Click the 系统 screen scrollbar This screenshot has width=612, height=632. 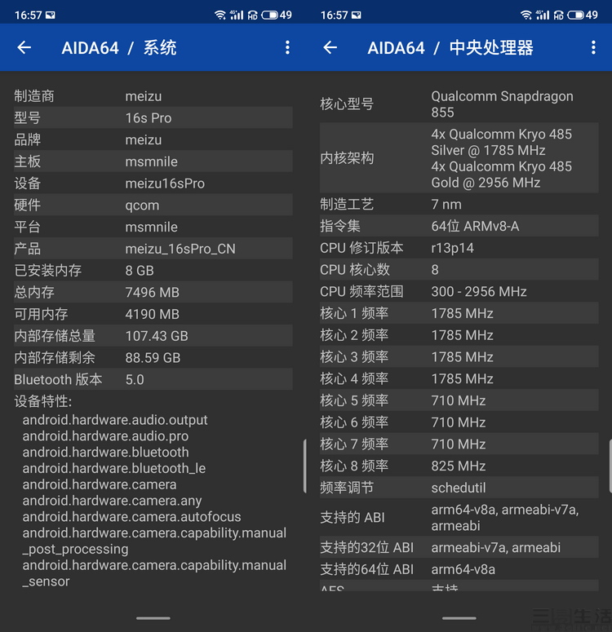point(304,466)
